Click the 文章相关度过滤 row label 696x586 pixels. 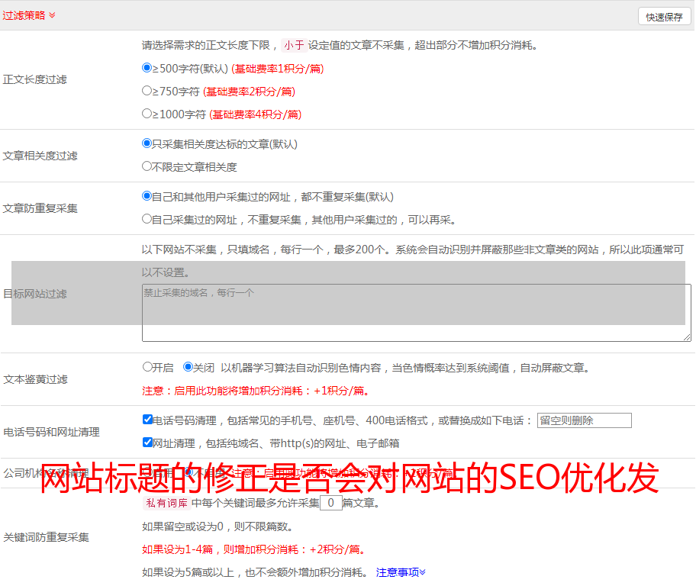click(40, 156)
